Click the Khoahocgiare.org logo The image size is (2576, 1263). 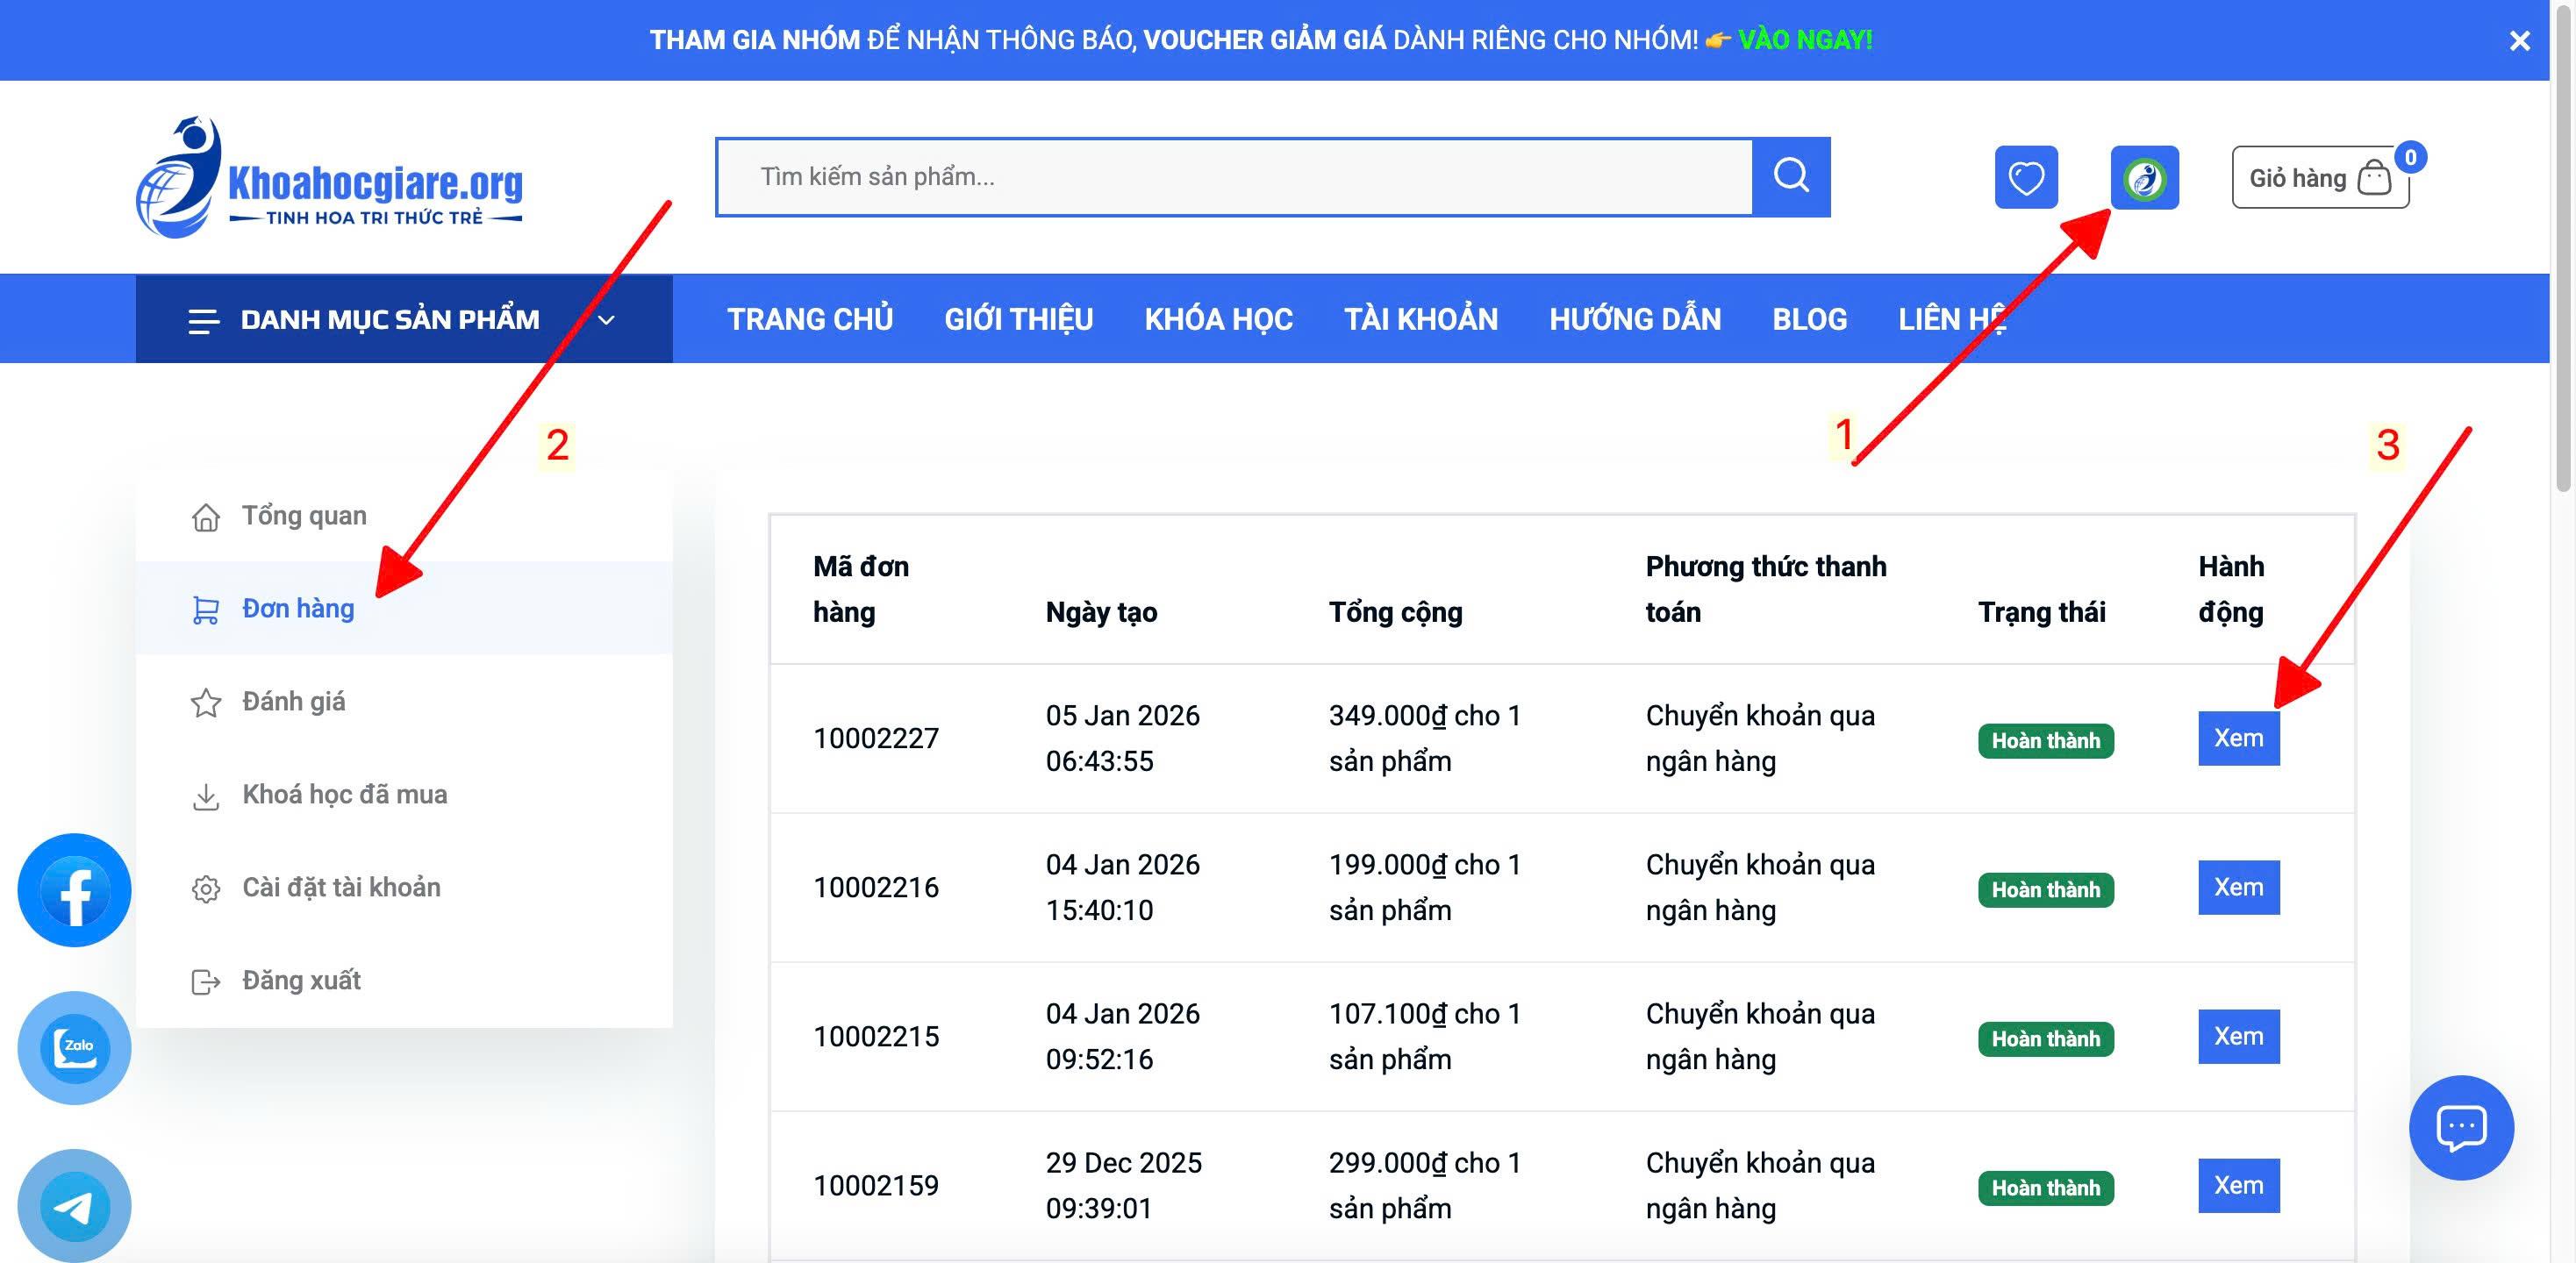pyautogui.click(x=329, y=178)
